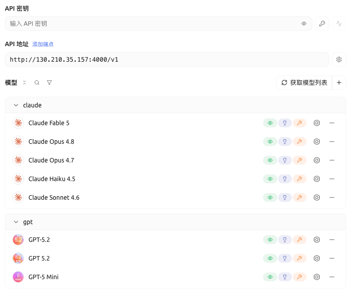This screenshot has width=351, height=296.
Task: Remove Claude Opus 4.7 with minus icon
Action: [x=332, y=160]
